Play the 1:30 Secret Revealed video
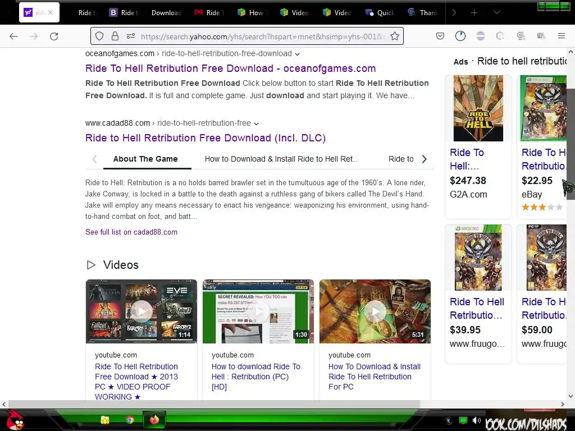The height and width of the screenshot is (431, 575). (x=258, y=311)
